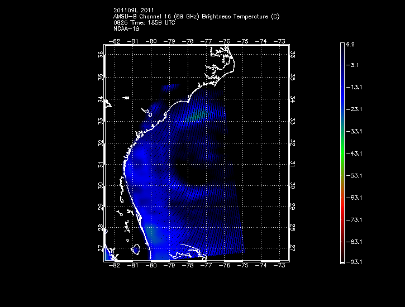Click the "0826 Time: 1859 UTC" line
The image size is (405, 307).
pos(144,22)
